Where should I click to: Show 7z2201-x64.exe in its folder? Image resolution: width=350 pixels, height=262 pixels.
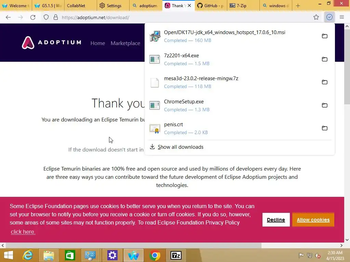[x=325, y=59]
